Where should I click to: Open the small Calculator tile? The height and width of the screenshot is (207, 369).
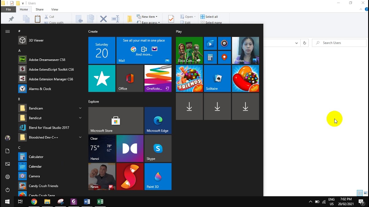(210, 57)
